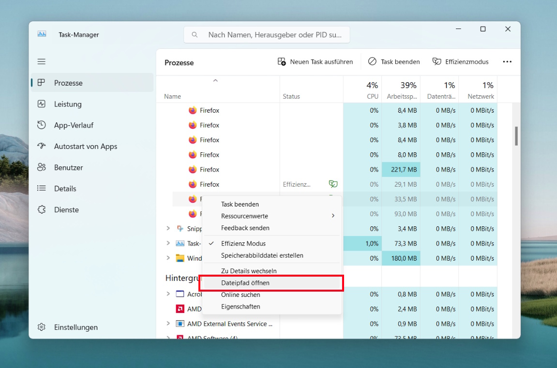Expand the Acrobat process row chevron

[168, 294]
